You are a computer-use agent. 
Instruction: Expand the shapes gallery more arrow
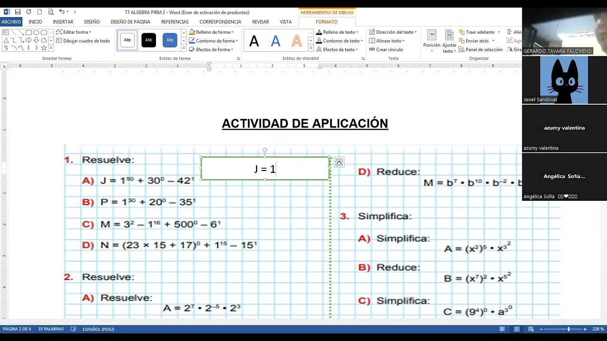[51, 48]
